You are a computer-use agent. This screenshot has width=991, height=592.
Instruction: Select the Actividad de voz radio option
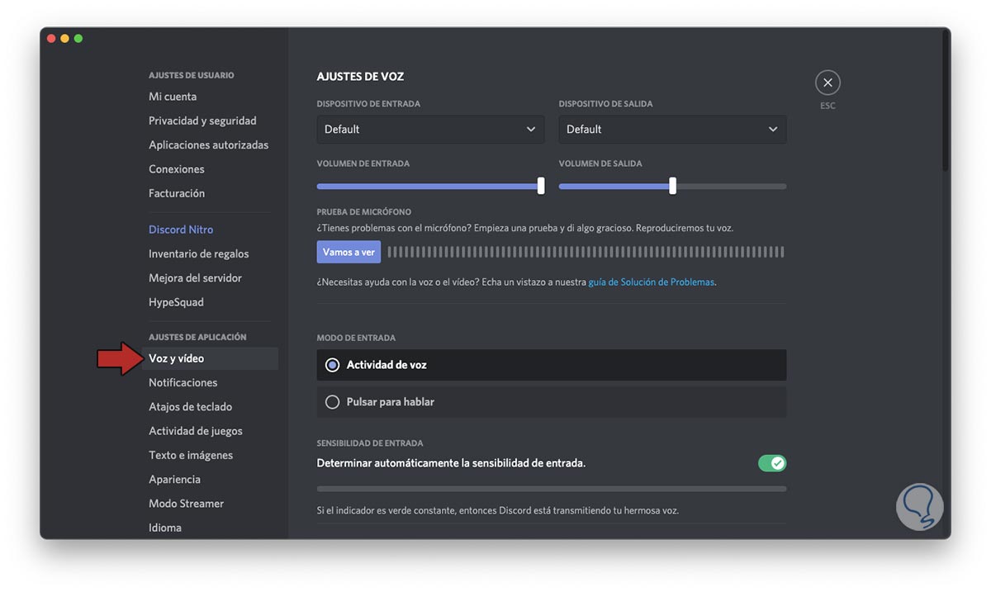pos(333,365)
